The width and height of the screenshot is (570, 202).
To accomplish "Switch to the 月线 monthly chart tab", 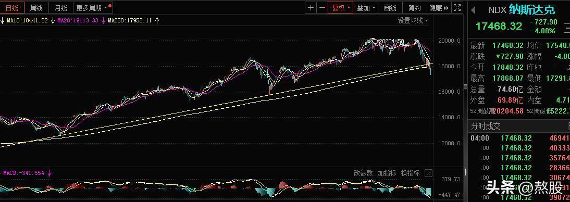I will click(61, 8).
